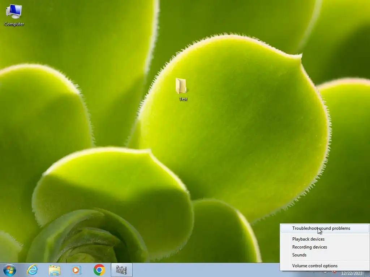Select the Test folder on desktop
This screenshot has height=277, width=370.
[x=182, y=89]
